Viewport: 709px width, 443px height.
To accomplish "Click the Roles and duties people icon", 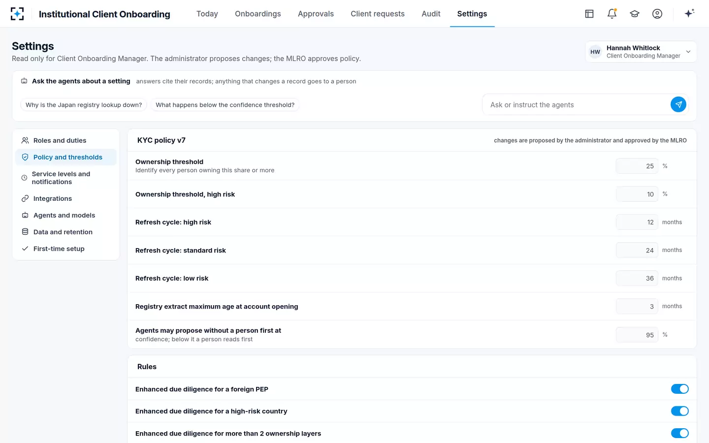I will tap(25, 140).
